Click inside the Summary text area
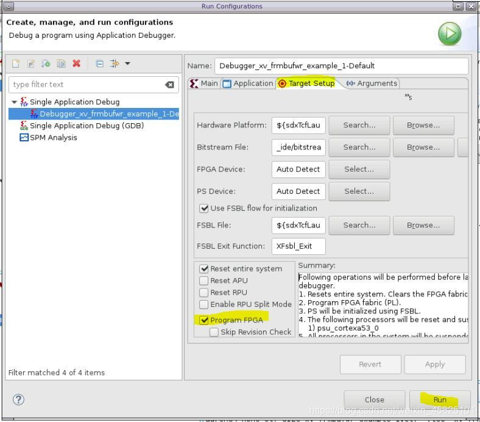Image resolution: width=480 pixels, height=422 pixels. tap(383, 305)
